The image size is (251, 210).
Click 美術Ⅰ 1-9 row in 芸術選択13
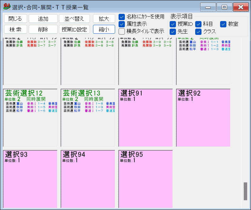[89, 107]
